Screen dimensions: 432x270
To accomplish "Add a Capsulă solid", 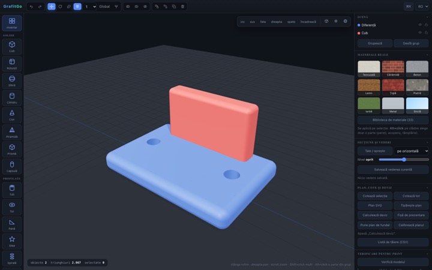I will click(12, 166).
